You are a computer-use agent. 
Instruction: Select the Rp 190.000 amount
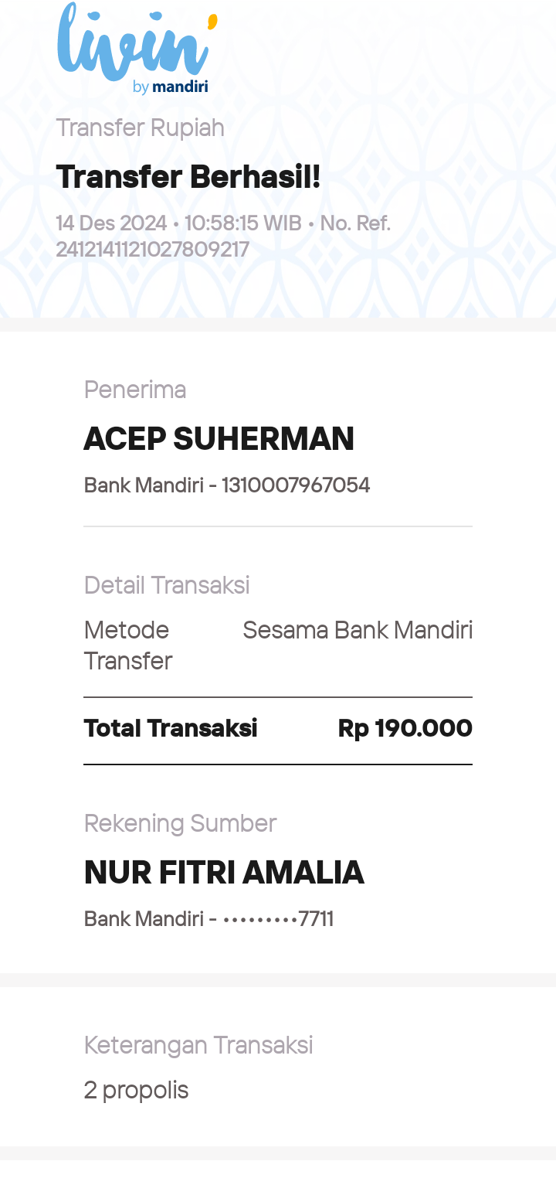point(405,728)
